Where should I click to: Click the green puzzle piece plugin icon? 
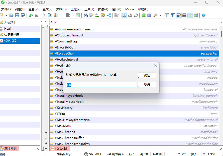point(144,15)
